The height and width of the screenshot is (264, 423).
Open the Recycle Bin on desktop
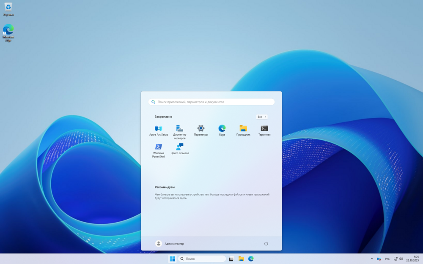point(8,7)
